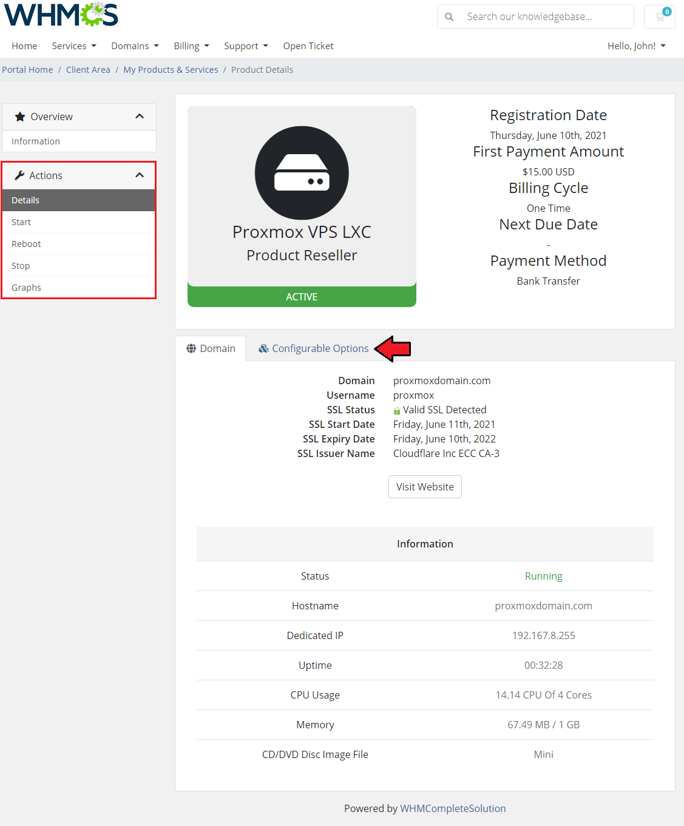This screenshot has height=826, width=684.
Task: Open the shopping cart icon
Action: pos(660,16)
